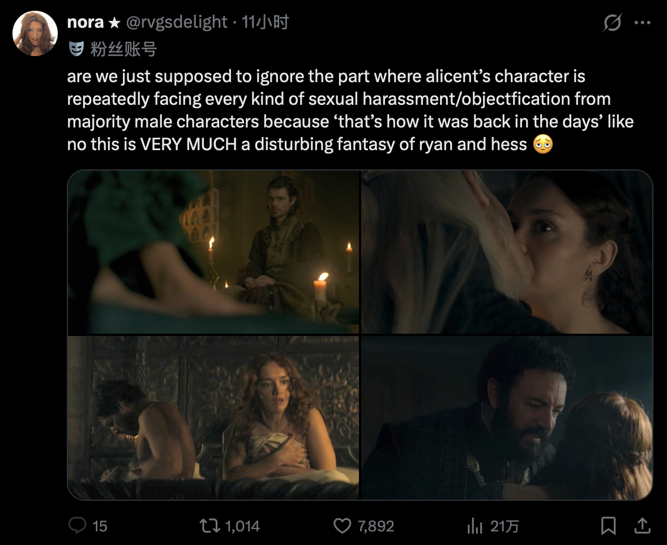This screenshot has width=667, height=545.
Task: Click the Grok slashed-circle icon
Action: (613, 23)
